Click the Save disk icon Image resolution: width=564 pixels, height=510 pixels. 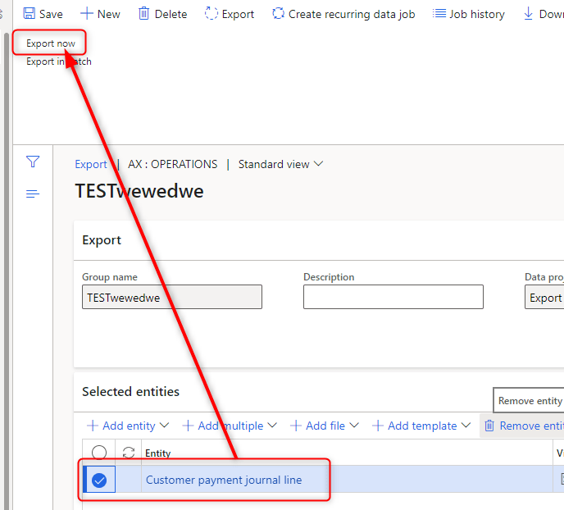pos(30,14)
